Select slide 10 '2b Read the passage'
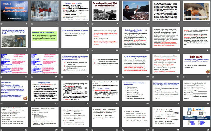The image size is (211, 131). pyautogui.click(x=75, y=37)
